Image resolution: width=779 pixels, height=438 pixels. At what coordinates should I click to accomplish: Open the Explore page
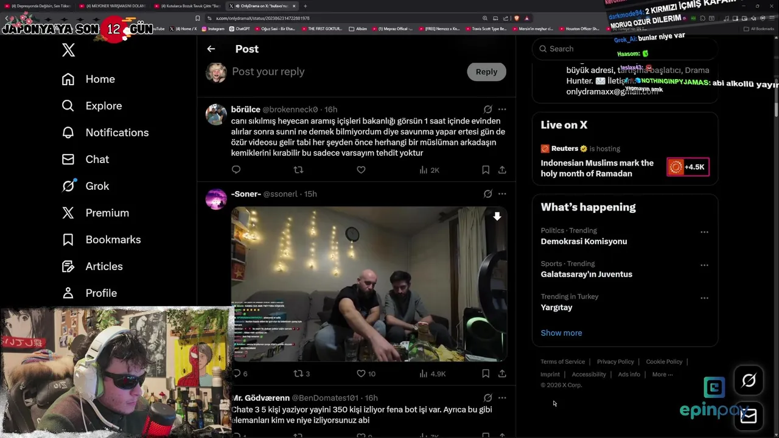[x=92, y=106]
